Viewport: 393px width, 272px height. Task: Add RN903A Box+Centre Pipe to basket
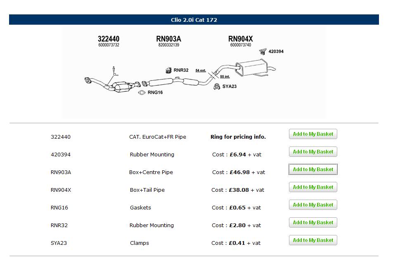point(313,170)
